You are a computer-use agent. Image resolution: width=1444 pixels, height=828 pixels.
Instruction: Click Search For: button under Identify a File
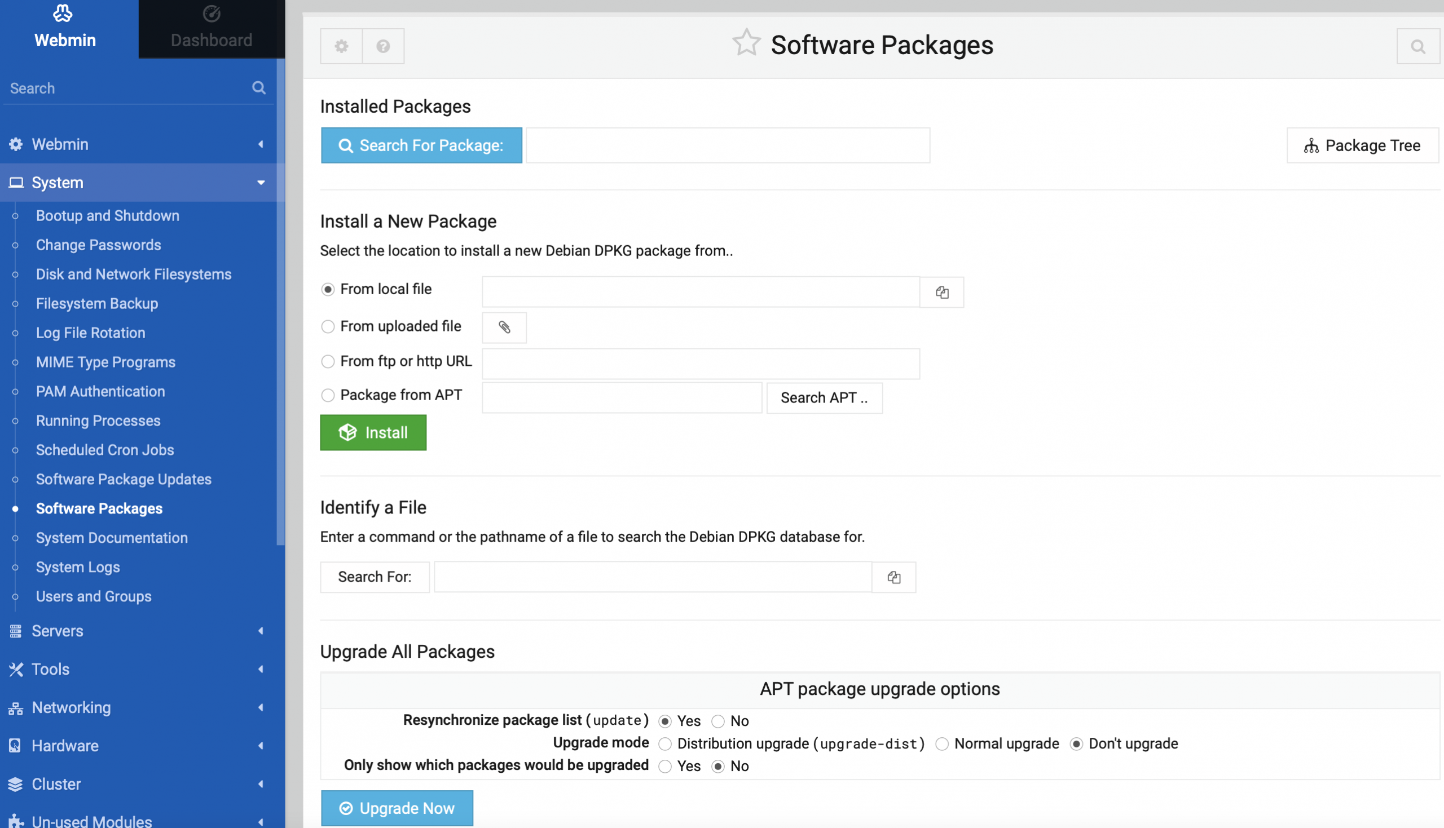375,577
